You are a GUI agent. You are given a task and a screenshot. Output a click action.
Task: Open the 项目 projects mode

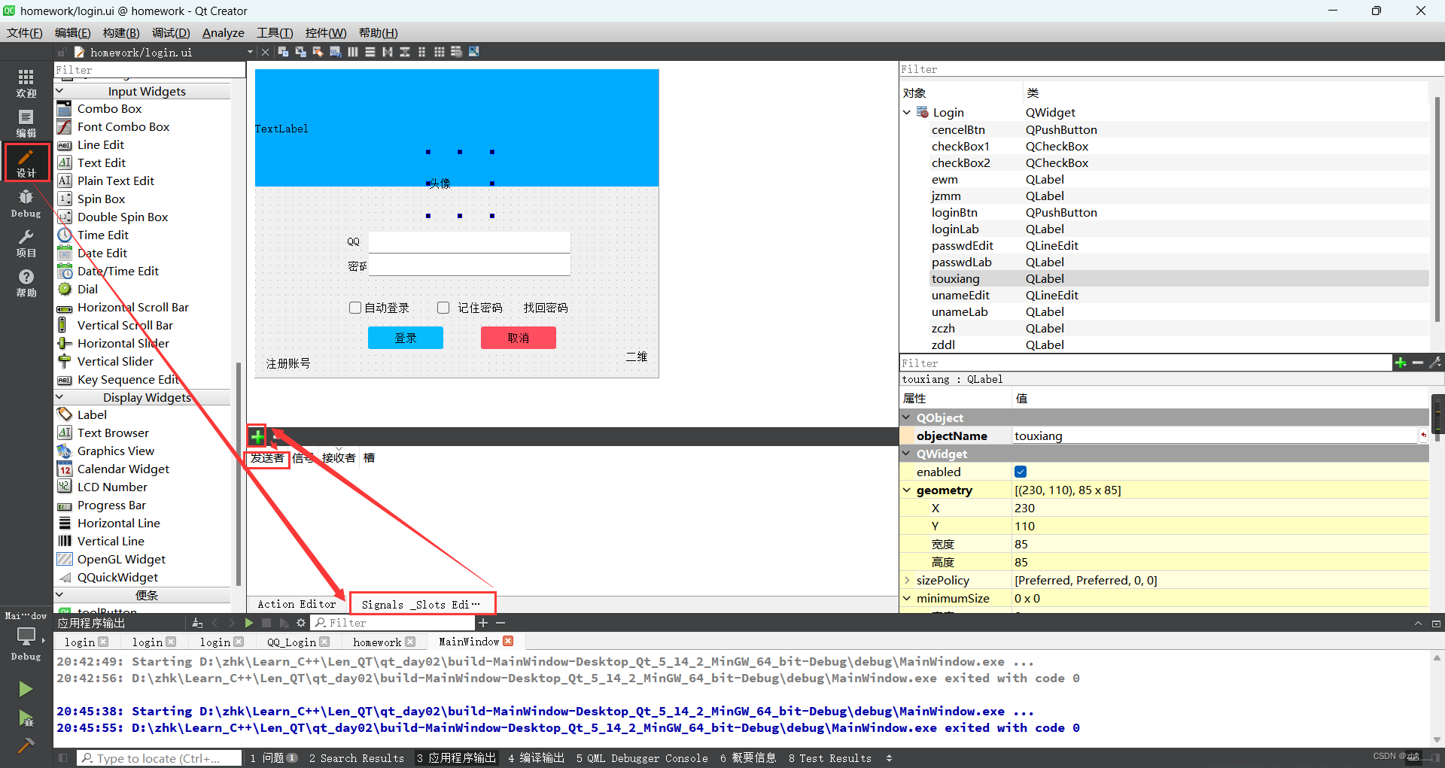(x=26, y=243)
